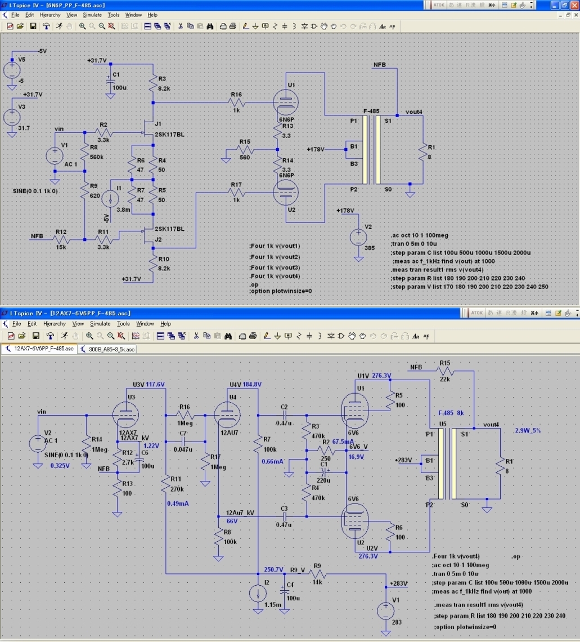Screen dimensions: 580x642
Task: Open Simulate menu in 6N6P_PP window
Action: (x=92, y=15)
